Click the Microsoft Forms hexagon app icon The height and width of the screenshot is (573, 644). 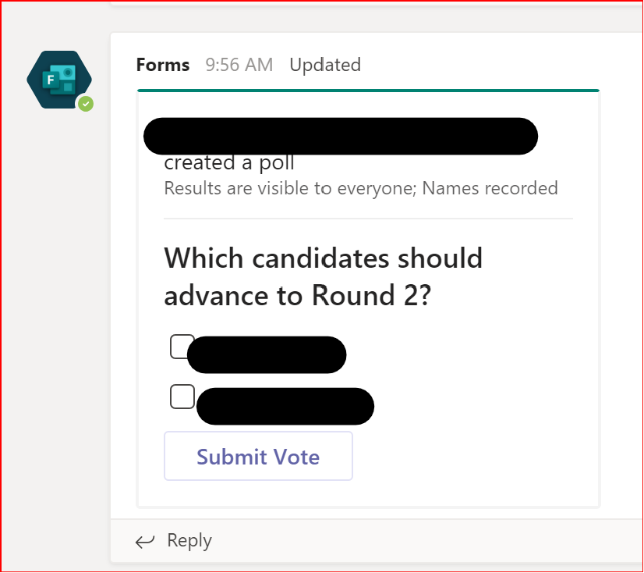[x=59, y=79]
